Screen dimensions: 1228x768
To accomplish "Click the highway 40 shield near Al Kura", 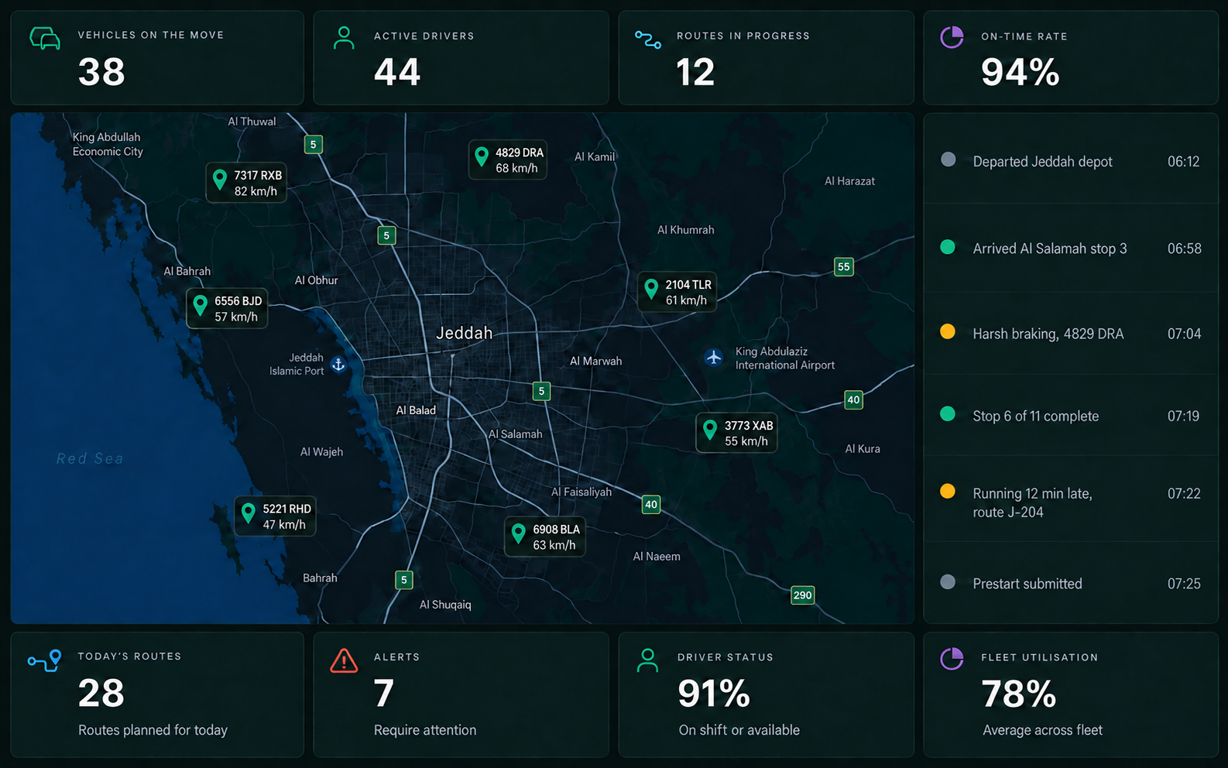I will [853, 399].
